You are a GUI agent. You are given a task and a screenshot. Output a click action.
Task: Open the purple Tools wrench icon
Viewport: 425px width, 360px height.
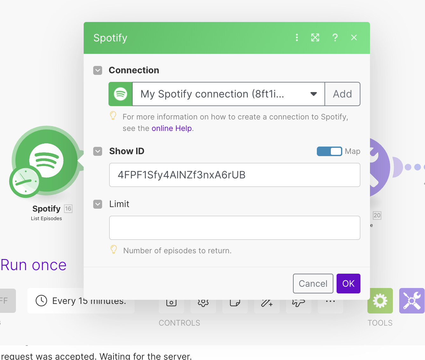click(x=412, y=301)
